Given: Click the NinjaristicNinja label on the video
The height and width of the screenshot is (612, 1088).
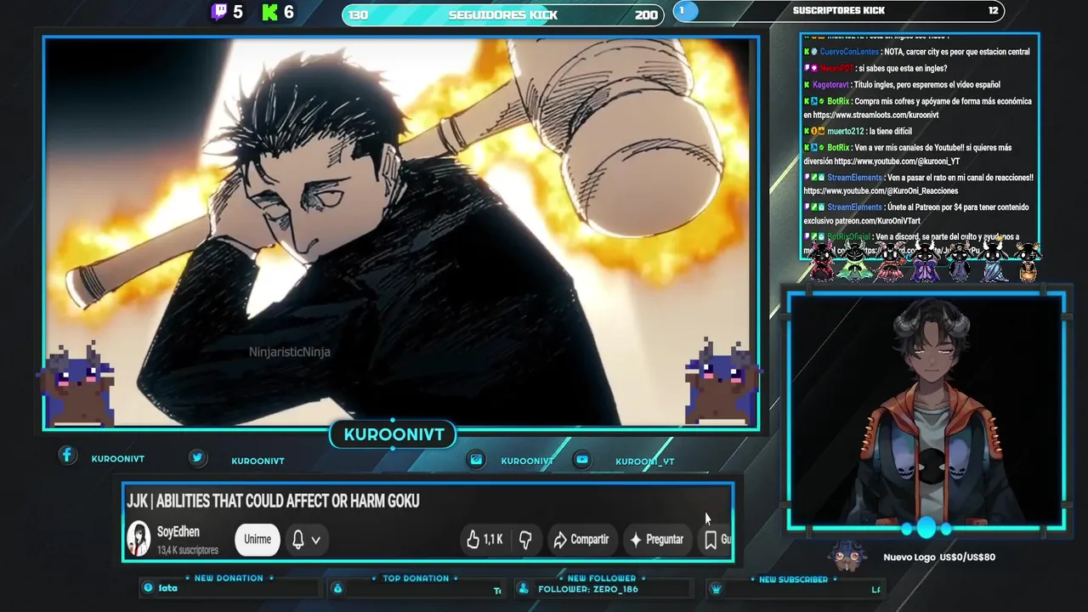Looking at the screenshot, I should pyautogui.click(x=290, y=352).
